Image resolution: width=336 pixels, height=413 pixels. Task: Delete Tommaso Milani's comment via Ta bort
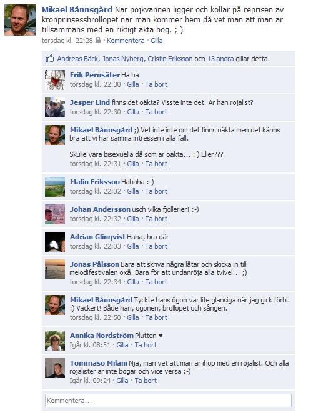tap(146, 381)
